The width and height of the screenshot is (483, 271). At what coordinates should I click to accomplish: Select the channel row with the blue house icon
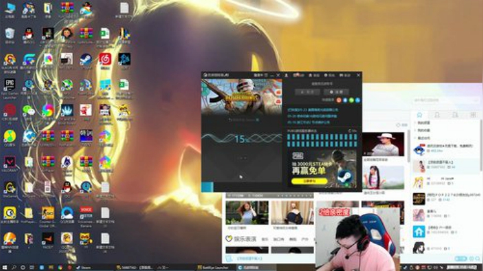(x=445, y=231)
